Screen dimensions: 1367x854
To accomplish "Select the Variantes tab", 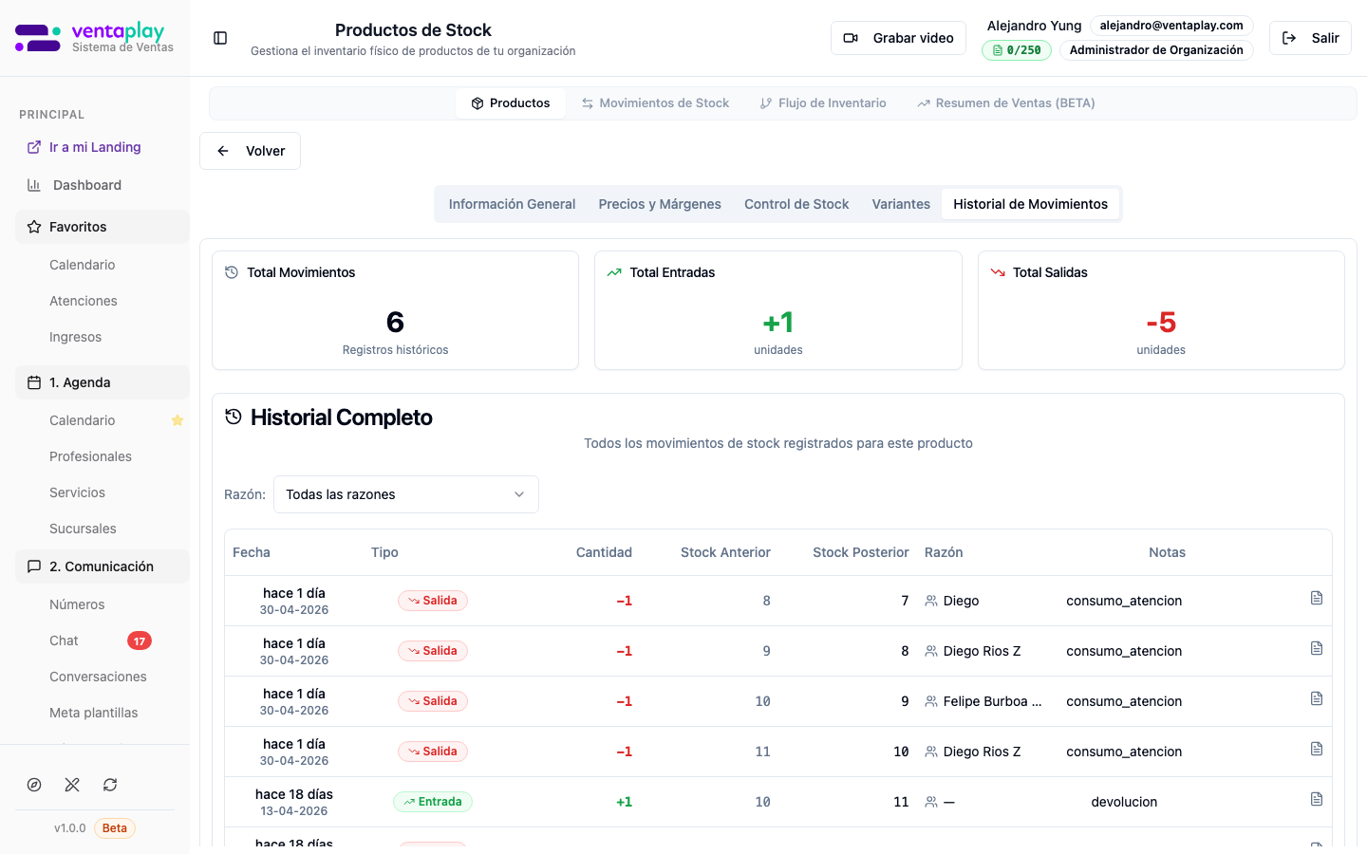I will [x=901, y=204].
